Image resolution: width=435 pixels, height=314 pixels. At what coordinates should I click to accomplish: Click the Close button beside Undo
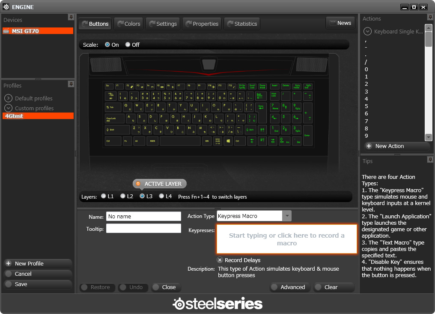click(x=166, y=287)
